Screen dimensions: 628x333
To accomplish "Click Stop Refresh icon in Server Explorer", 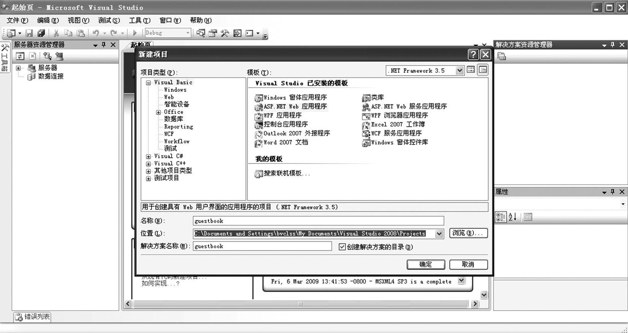I will [33, 56].
